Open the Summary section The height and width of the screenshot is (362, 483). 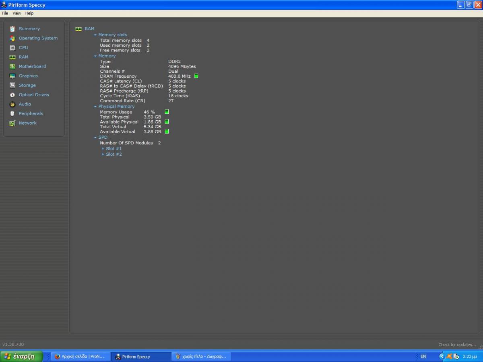(29, 29)
